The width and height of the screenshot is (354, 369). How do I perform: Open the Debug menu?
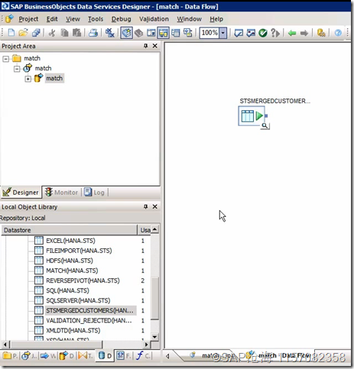(x=121, y=19)
